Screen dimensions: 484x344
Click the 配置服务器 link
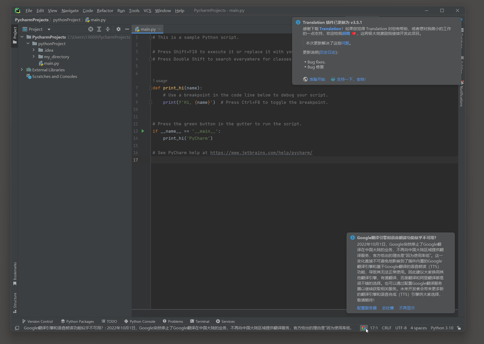coord(367,308)
